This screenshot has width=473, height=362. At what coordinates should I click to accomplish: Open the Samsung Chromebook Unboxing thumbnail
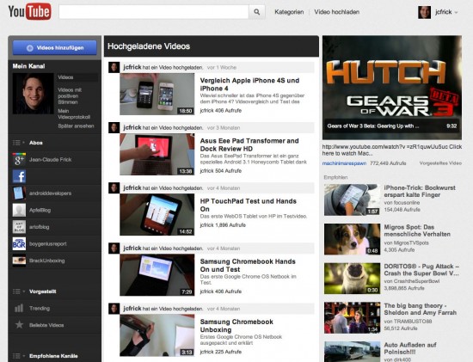157,335
